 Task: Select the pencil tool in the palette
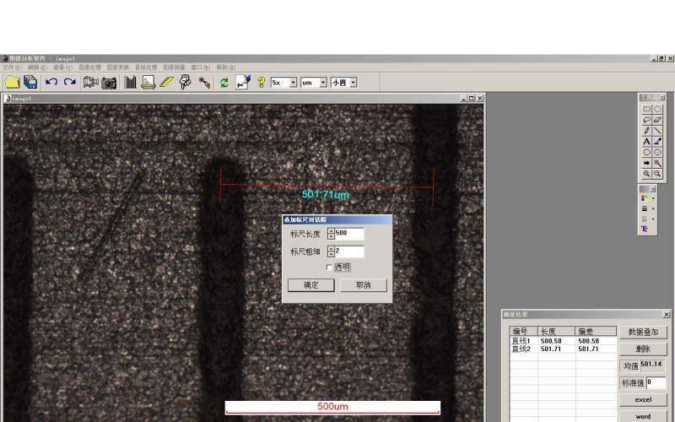tap(646, 131)
